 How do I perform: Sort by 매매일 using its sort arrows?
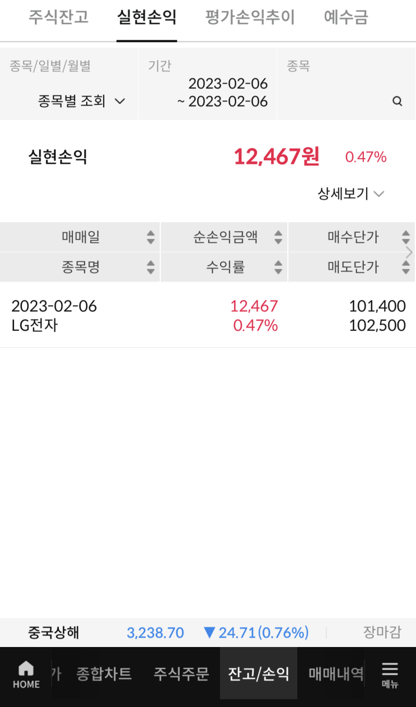pos(150,237)
